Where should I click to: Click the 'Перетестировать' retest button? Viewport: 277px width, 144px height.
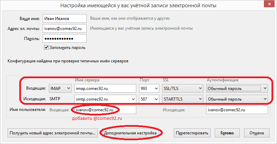tap(192, 133)
